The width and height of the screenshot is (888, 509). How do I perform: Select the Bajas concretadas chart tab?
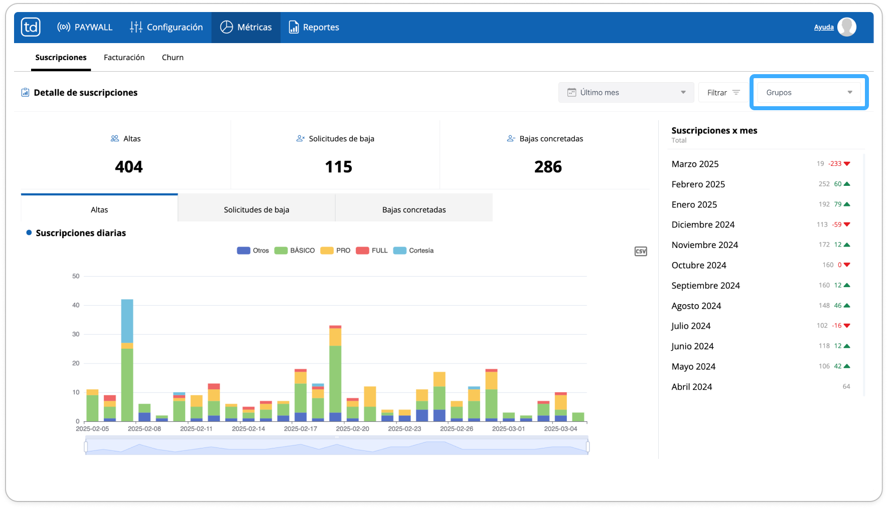[414, 208]
